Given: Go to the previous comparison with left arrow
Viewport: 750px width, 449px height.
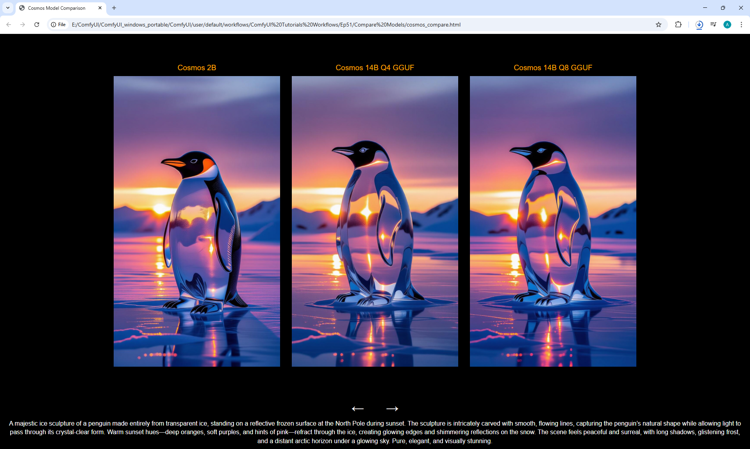Looking at the screenshot, I should 357,408.
